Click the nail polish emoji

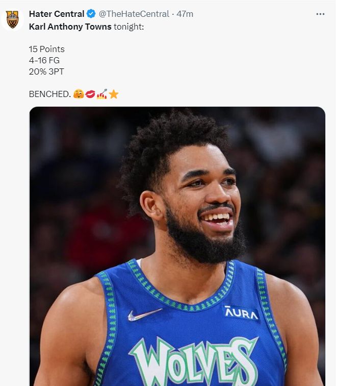[x=101, y=94]
